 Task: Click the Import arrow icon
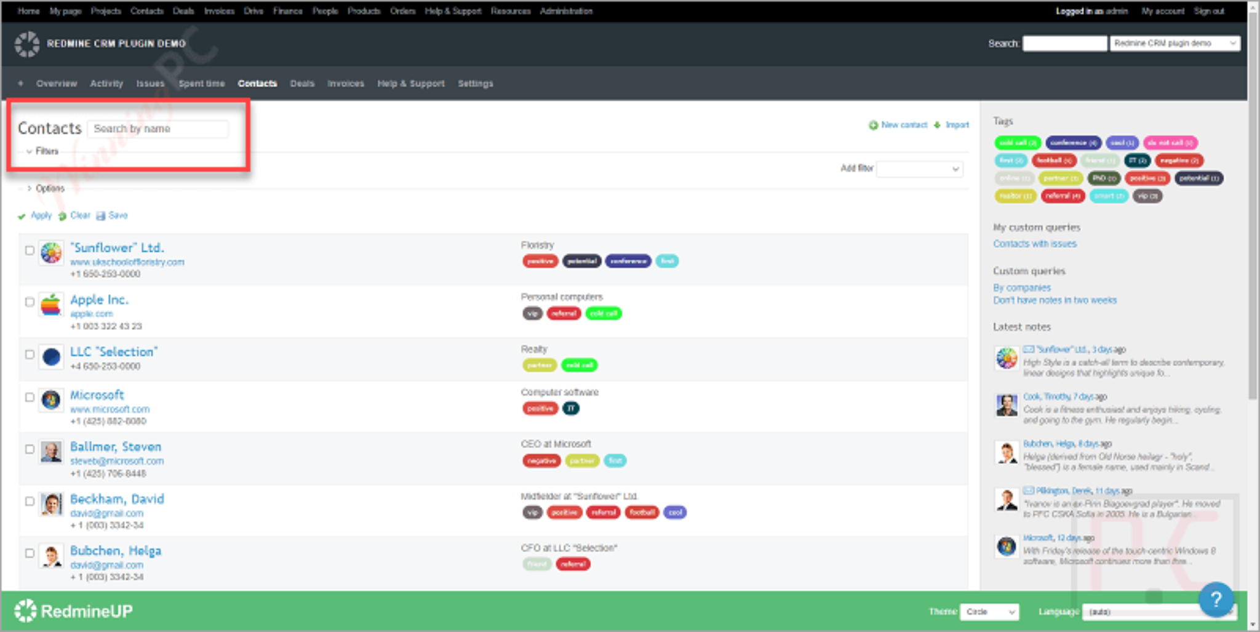click(938, 125)
